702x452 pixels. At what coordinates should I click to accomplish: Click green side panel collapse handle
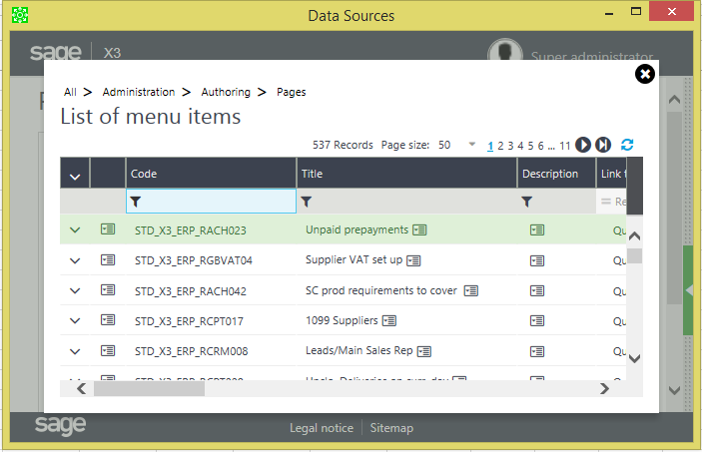click(688, 290)
